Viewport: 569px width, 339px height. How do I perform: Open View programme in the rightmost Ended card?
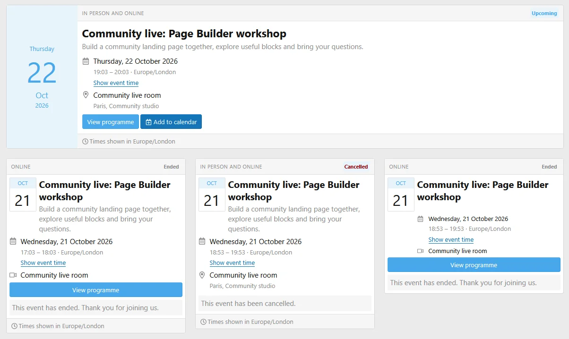[x=474, y=265]
